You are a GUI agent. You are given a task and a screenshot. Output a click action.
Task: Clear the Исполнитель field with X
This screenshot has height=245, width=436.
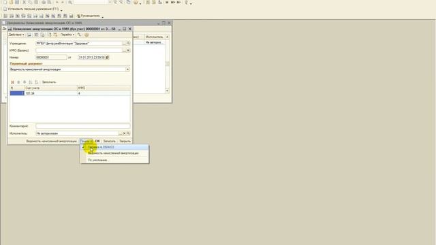click(x=124, y=133)
